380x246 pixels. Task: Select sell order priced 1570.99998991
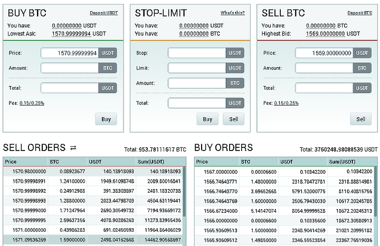pyautogui.click(x=93, y=181)
